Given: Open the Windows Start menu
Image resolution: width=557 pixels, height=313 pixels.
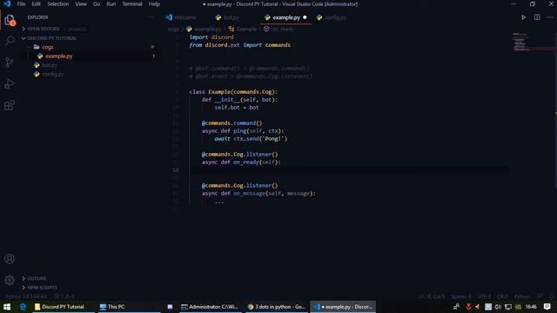Looking at the screenshot, I should click(x=7, y=307).
